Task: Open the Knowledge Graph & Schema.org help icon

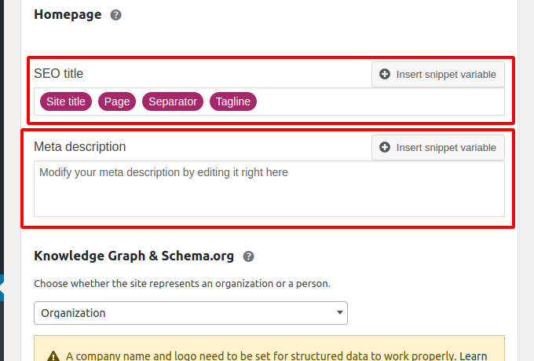Action: pyautogui.click(x=249, y=256)
